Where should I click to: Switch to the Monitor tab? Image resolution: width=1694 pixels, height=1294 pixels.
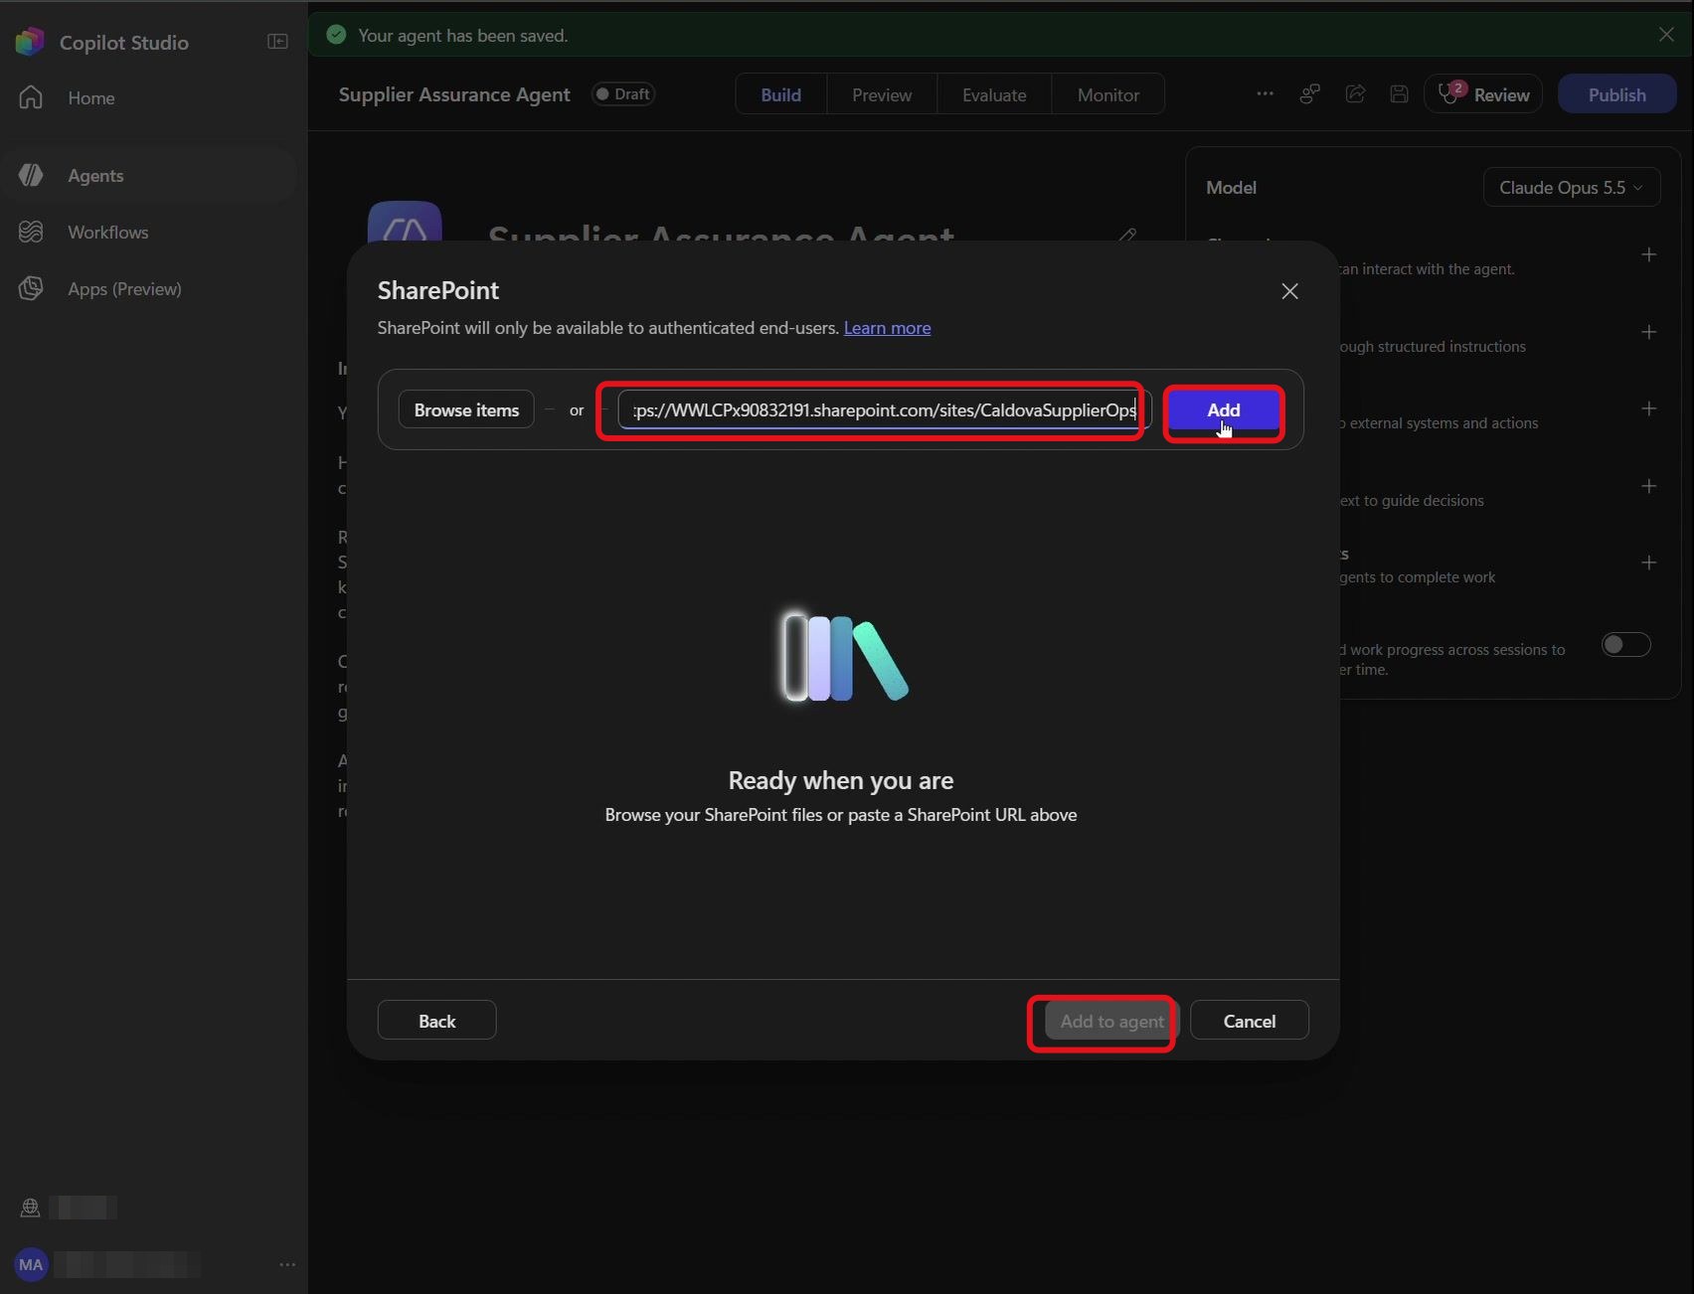pos(1108,94)
